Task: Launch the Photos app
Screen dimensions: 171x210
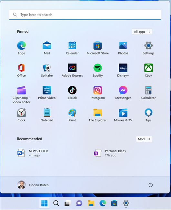Action: 123,48
